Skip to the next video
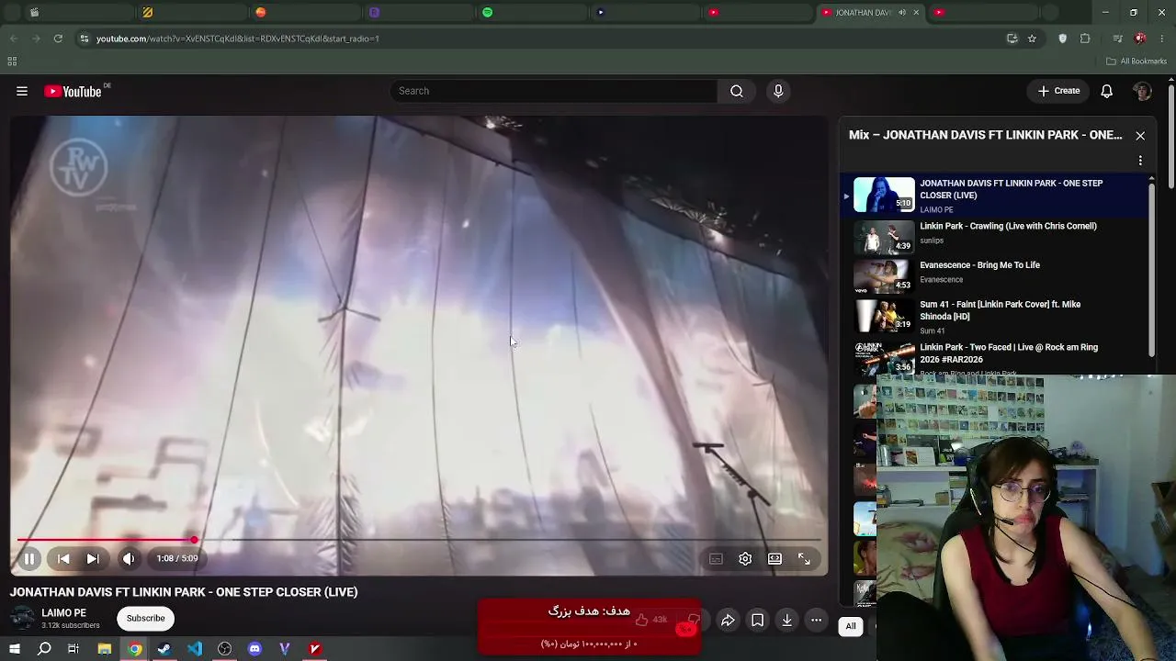 coord(93,558)
